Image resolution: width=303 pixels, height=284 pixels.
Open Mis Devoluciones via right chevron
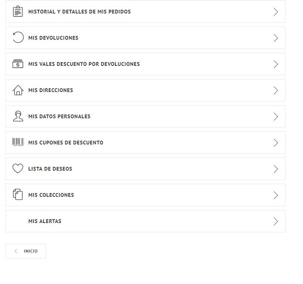pyautogui.click(x=276, y=38)
